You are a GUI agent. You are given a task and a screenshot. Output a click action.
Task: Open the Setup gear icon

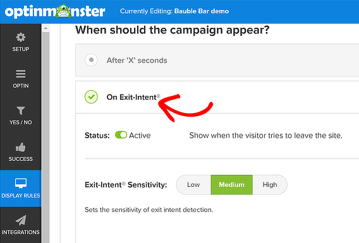pos(21,37)
